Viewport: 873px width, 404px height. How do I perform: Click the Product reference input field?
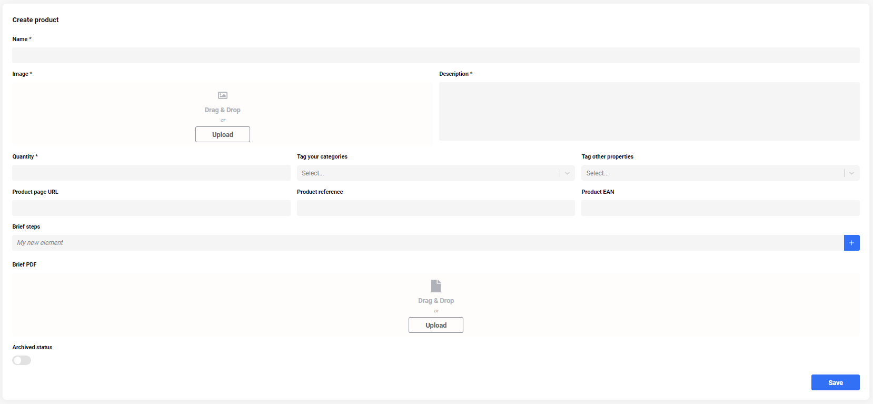[x=435, y=208]
